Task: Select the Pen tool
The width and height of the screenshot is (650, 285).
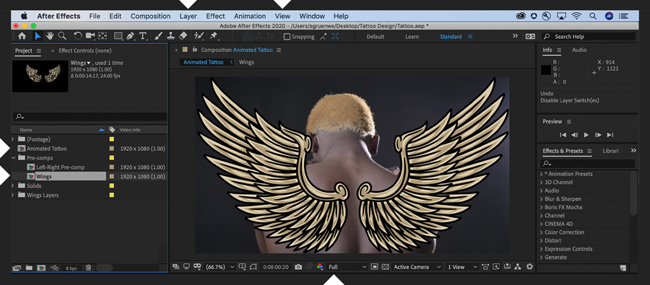Action: (130, 36)
